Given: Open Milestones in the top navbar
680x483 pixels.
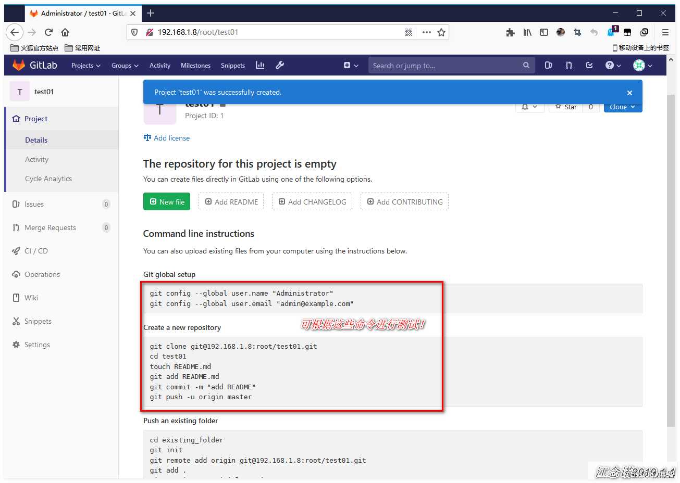Looking at the screenshot, I should [x=195, y=66].
